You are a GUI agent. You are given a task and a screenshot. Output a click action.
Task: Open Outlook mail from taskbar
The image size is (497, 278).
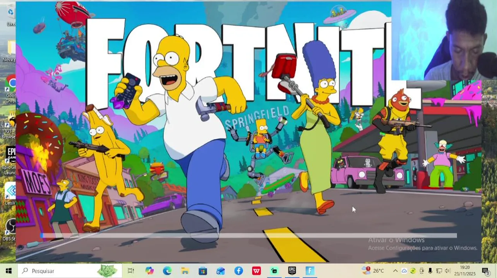point(221,271)
